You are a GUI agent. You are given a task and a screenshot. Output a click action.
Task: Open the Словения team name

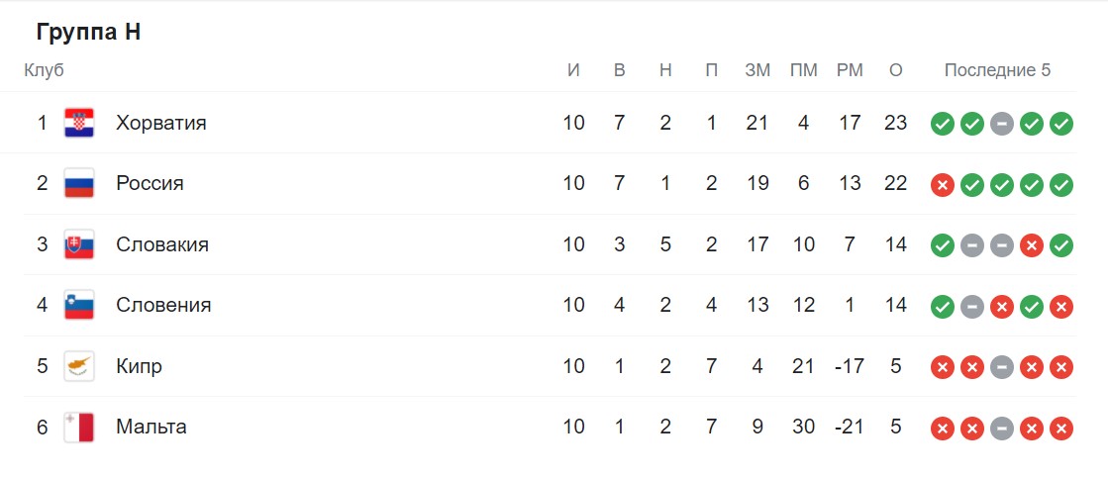tap(163, 305)
